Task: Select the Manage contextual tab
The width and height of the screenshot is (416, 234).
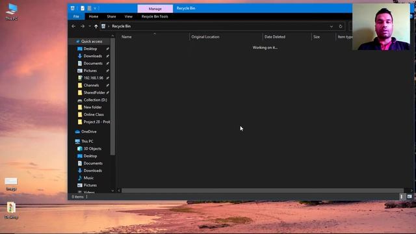Action: coord(155,8)
